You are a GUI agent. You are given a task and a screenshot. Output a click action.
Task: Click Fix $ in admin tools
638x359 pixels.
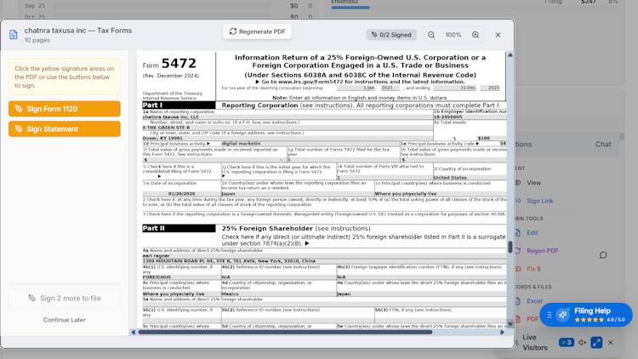[533, 269]
